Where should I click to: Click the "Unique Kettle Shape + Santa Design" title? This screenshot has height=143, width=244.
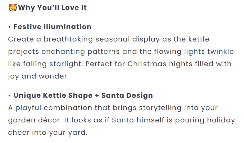[83, 95]
